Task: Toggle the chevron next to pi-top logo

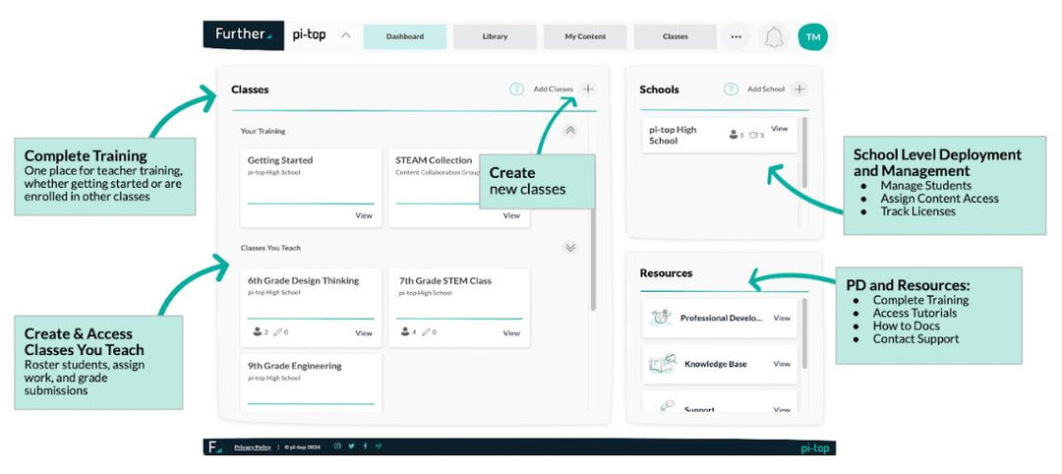Action: pos(345,36)
